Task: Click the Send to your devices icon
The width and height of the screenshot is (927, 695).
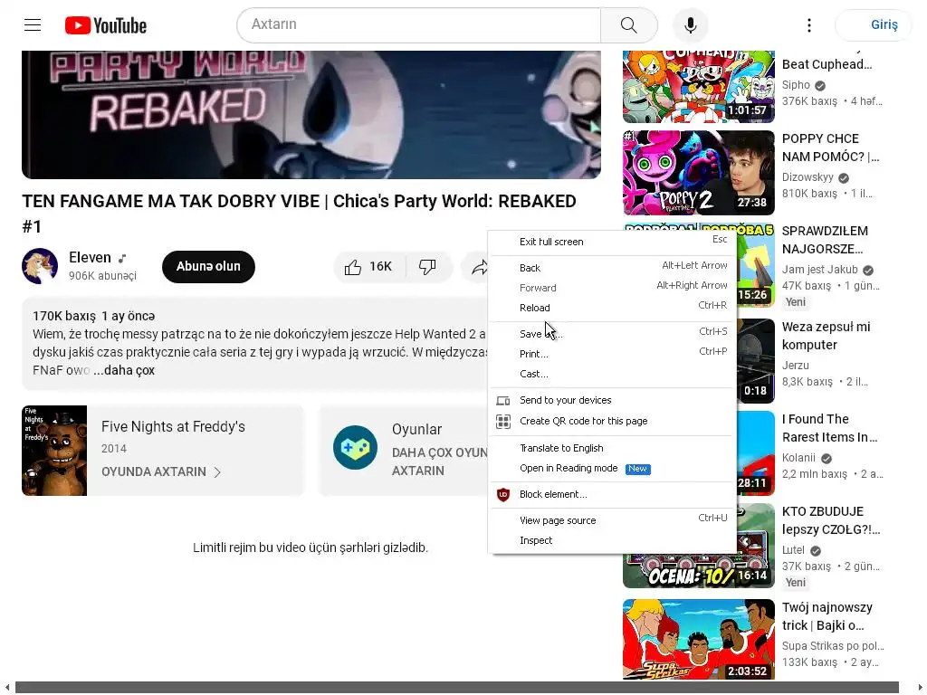Action: [503, 401]
